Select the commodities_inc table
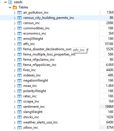 [x=36, y=28]
